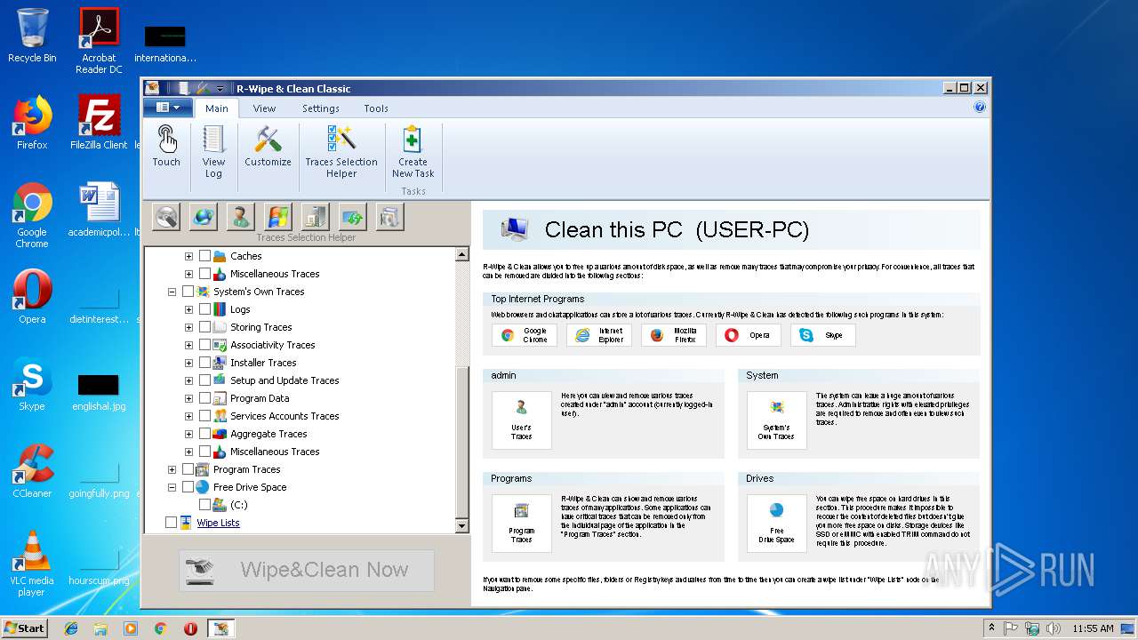The width and height of the screenshot is (1138, 640).
Task: Open Chrome from the taskbar
Action: point(160,628)
